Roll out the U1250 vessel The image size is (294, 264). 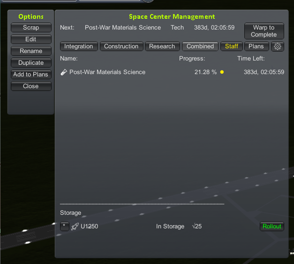272,226
